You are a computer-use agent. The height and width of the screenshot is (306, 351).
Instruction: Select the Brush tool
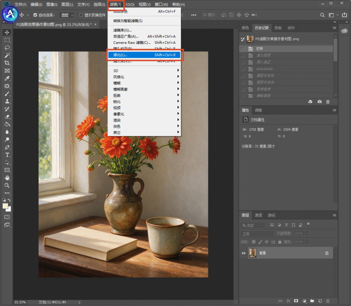(7, 94)
